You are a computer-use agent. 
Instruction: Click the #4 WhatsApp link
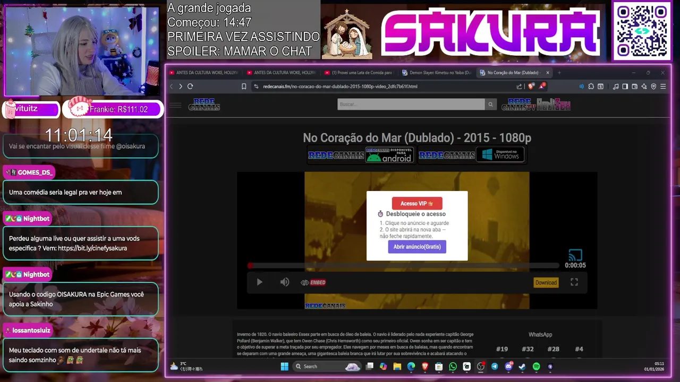click(579, 349)
